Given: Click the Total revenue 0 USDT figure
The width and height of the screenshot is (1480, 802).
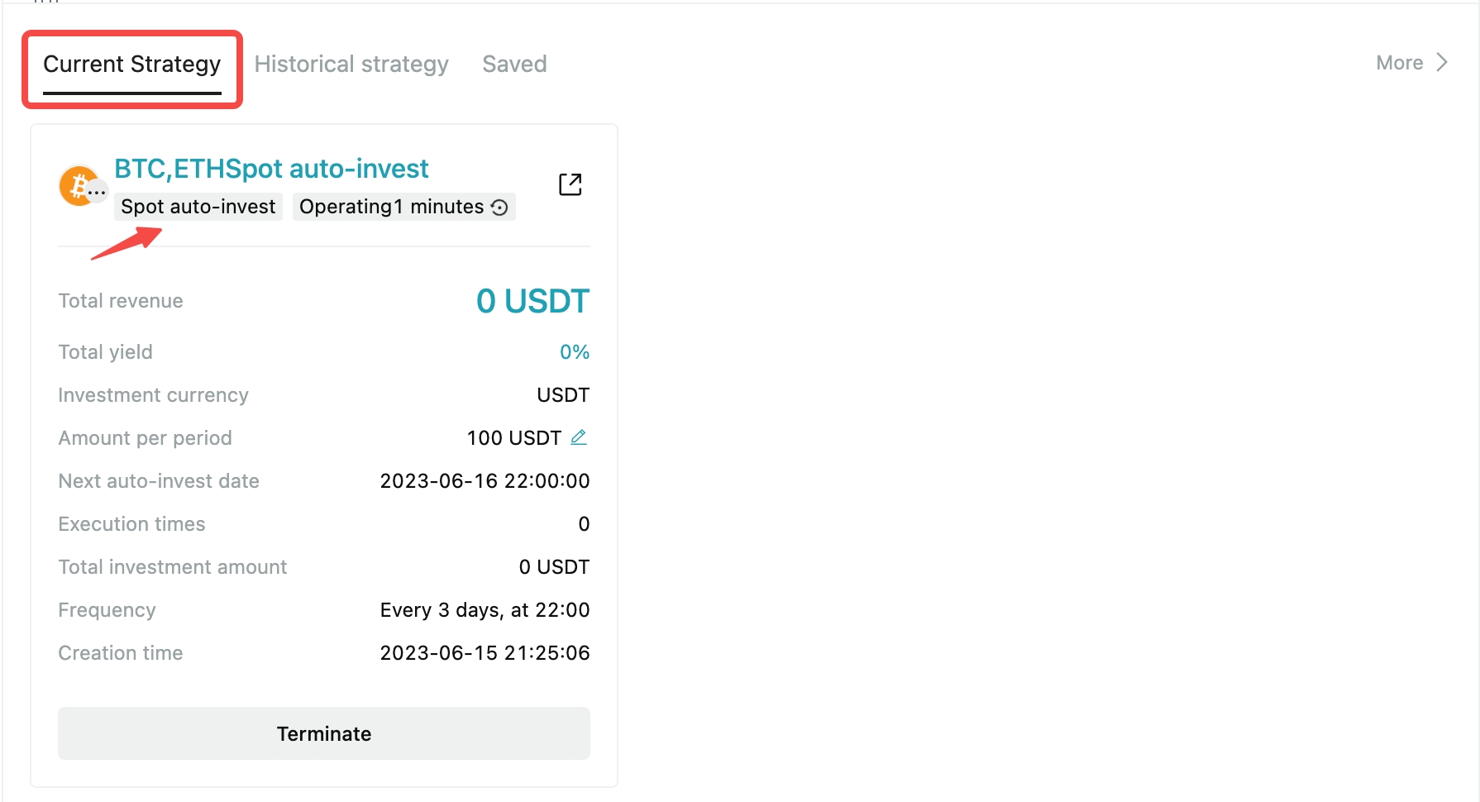Looking at the screenshot, I should pyautogui.click(x=532, y=300).
